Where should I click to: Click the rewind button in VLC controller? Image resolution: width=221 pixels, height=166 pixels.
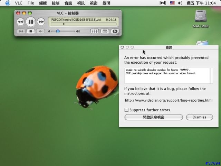coord(21,22)
